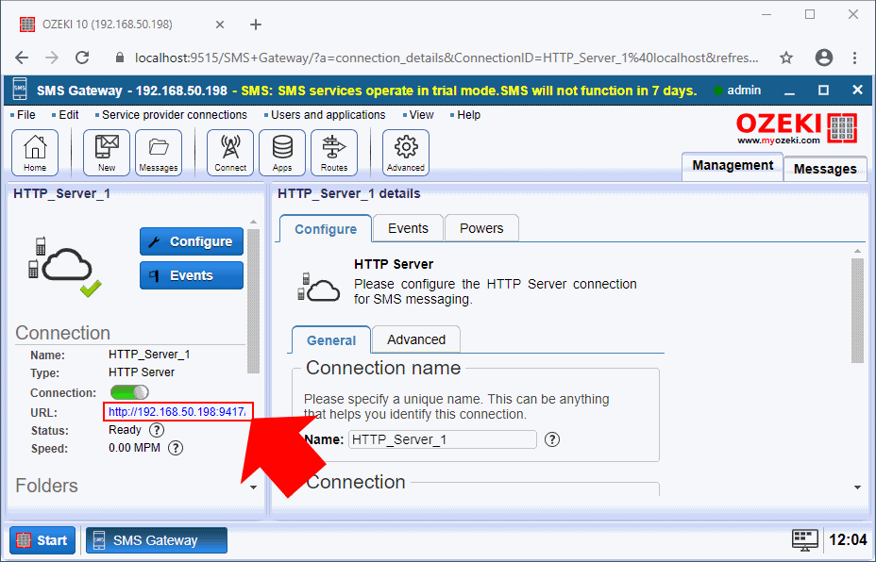Open the Advanced gear toolbar icon

pos(406,153)
